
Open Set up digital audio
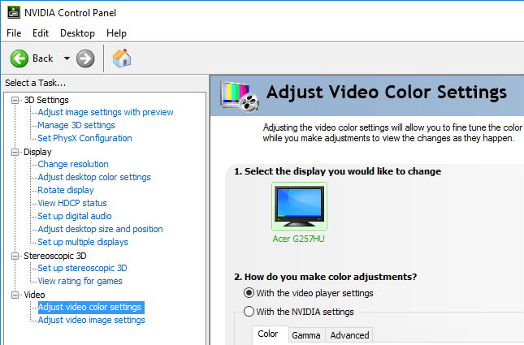pyautogui.click(x=75, y=217)
